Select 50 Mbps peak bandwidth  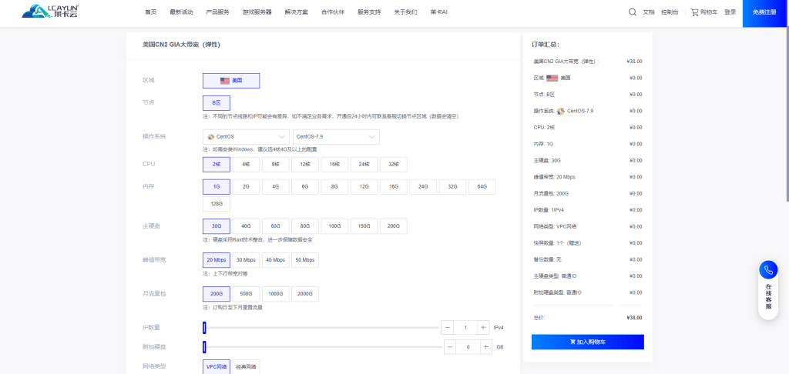[305, 260]
